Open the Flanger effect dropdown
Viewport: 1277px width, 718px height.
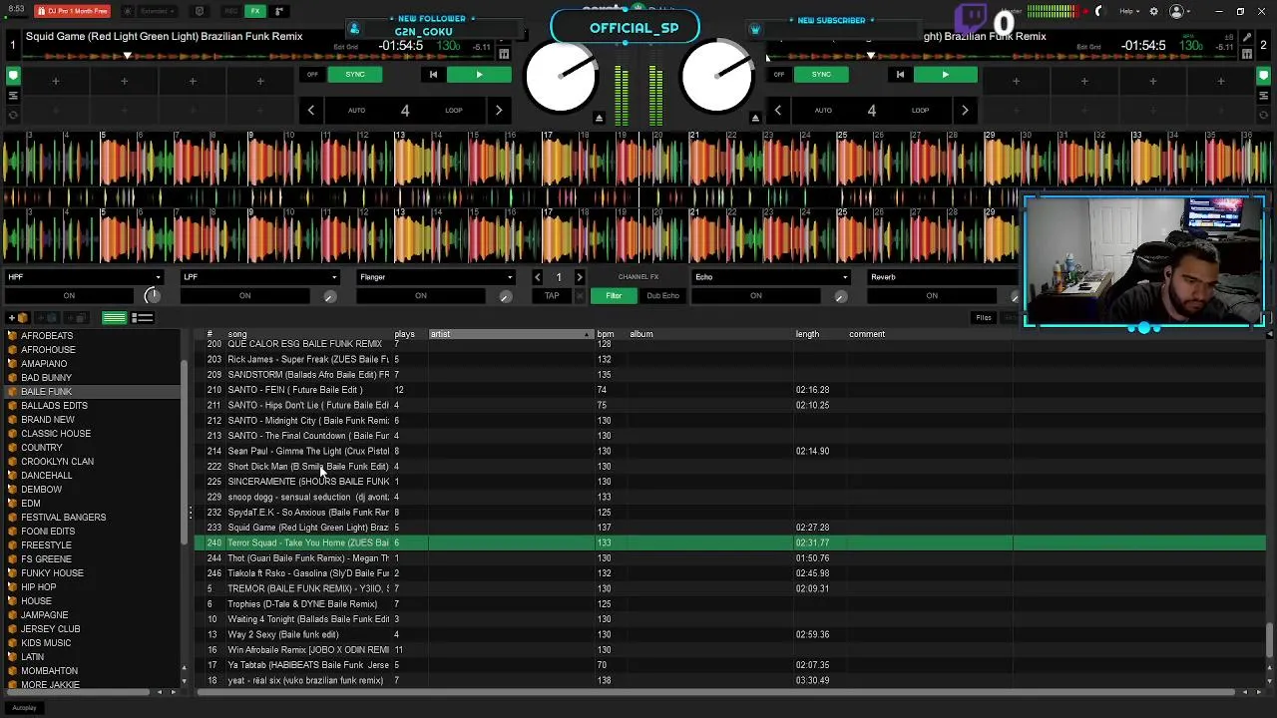(435, 277)
